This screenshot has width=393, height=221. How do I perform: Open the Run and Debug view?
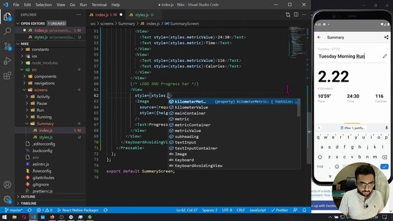point(7,61)
